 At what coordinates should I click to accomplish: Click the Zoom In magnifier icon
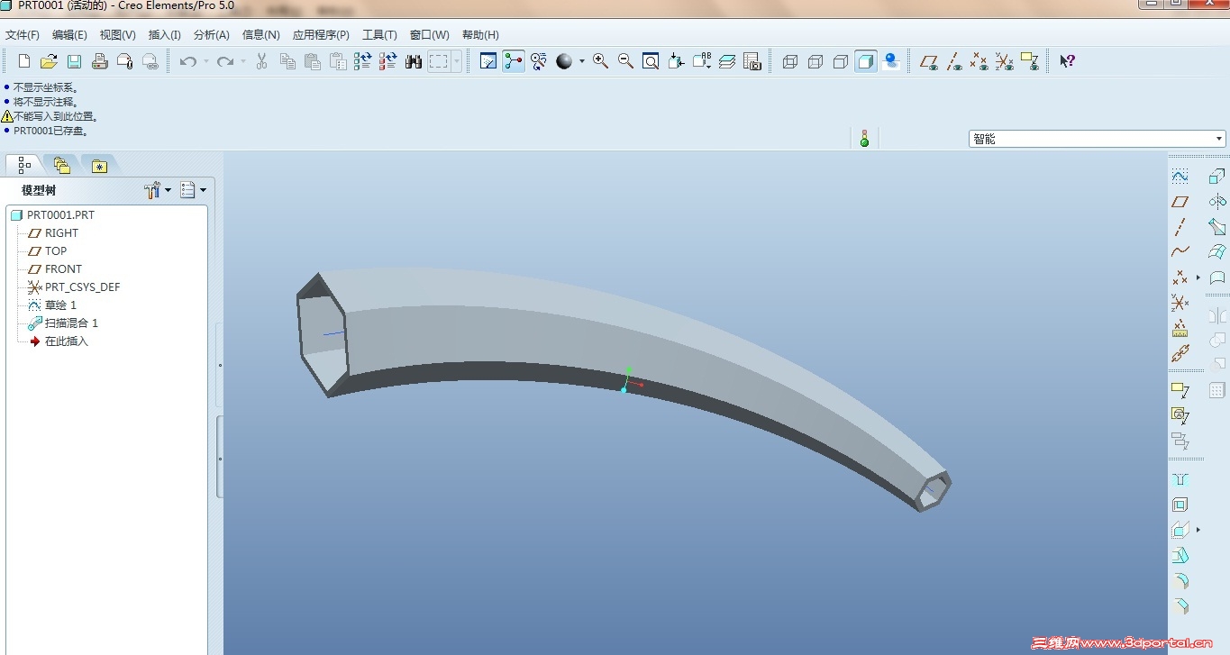[600, 61]
